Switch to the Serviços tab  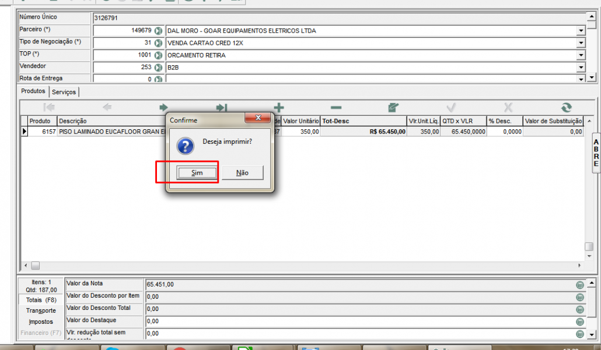64,92
